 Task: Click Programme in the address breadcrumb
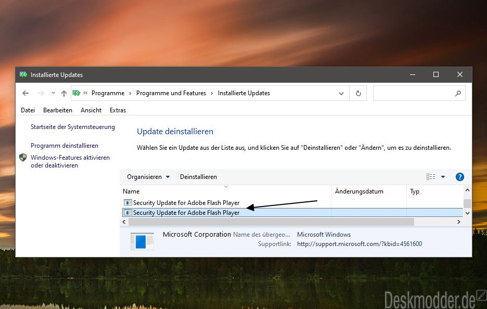coord(108,93)
